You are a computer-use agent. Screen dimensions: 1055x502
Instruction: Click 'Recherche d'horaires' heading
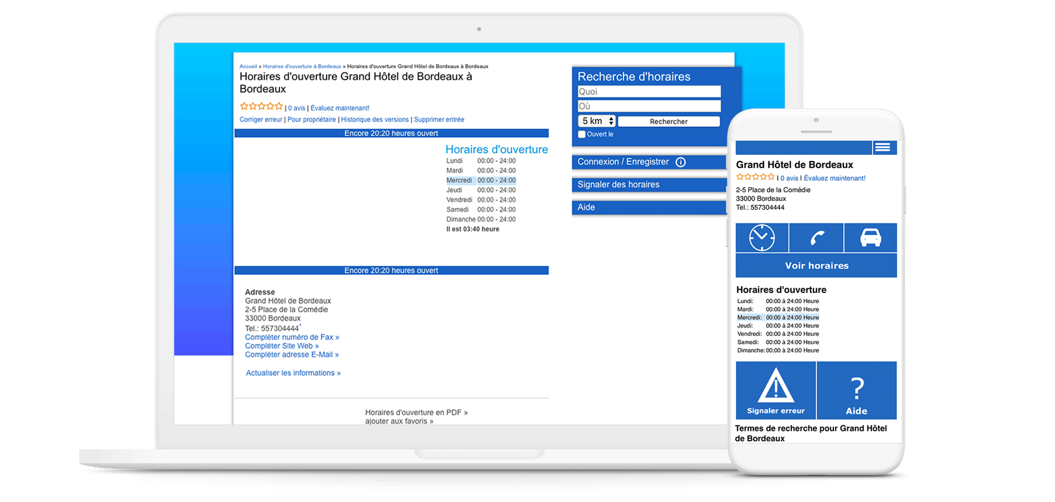pyautogui.click(x=634, y=77)
